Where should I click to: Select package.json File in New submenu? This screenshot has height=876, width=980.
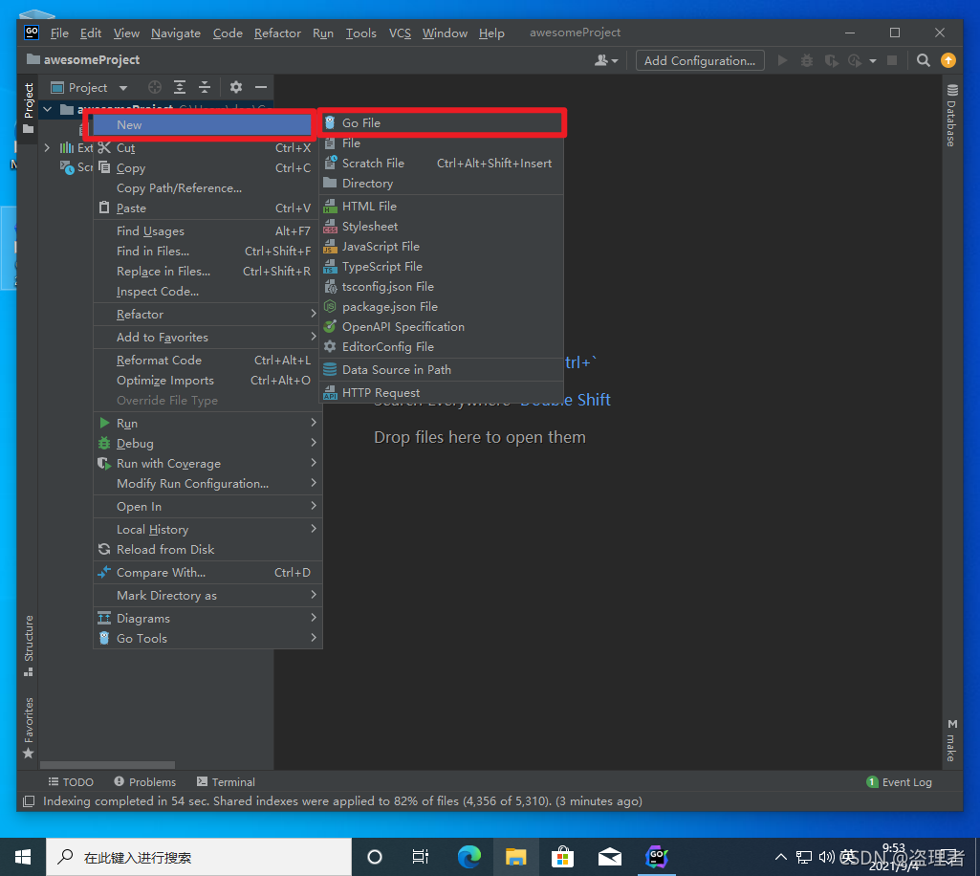(x=442, y=306)
